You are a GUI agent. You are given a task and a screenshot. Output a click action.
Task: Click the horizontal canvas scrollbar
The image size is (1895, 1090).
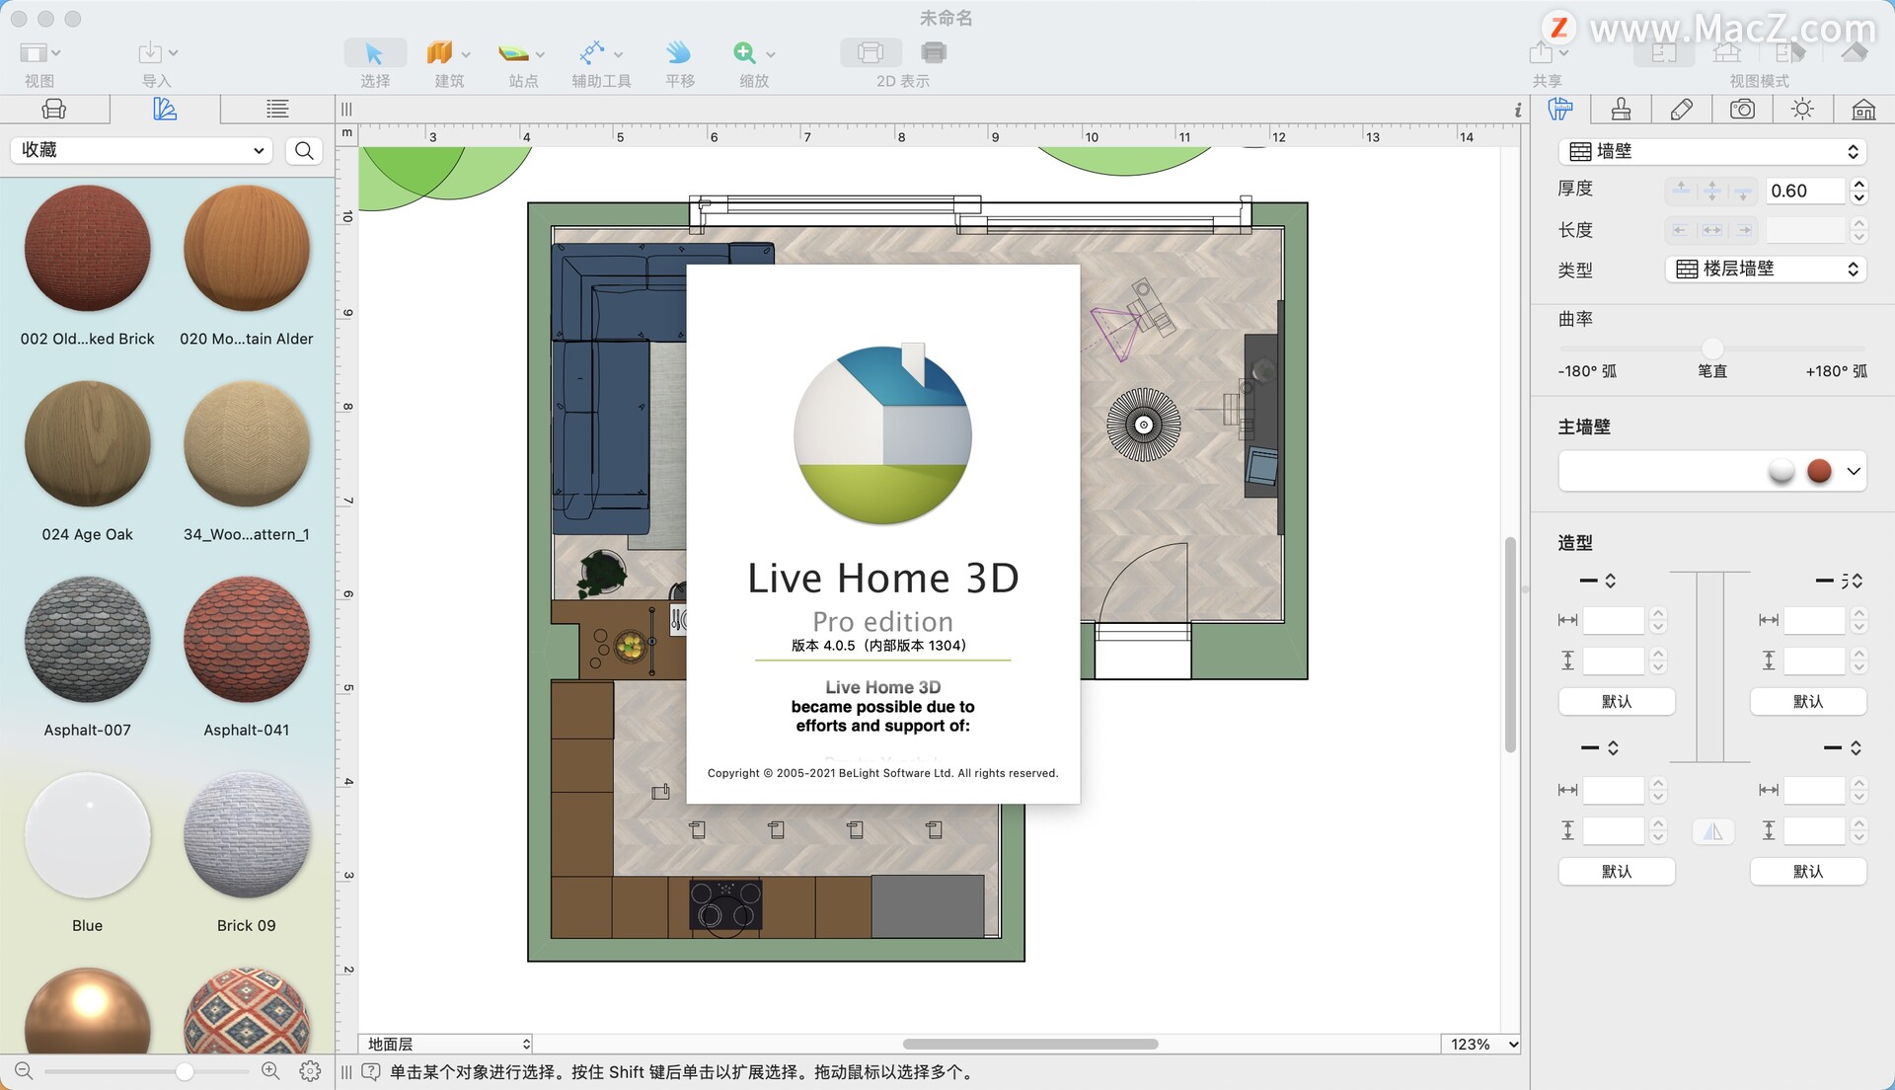tap(1029, 1044)
